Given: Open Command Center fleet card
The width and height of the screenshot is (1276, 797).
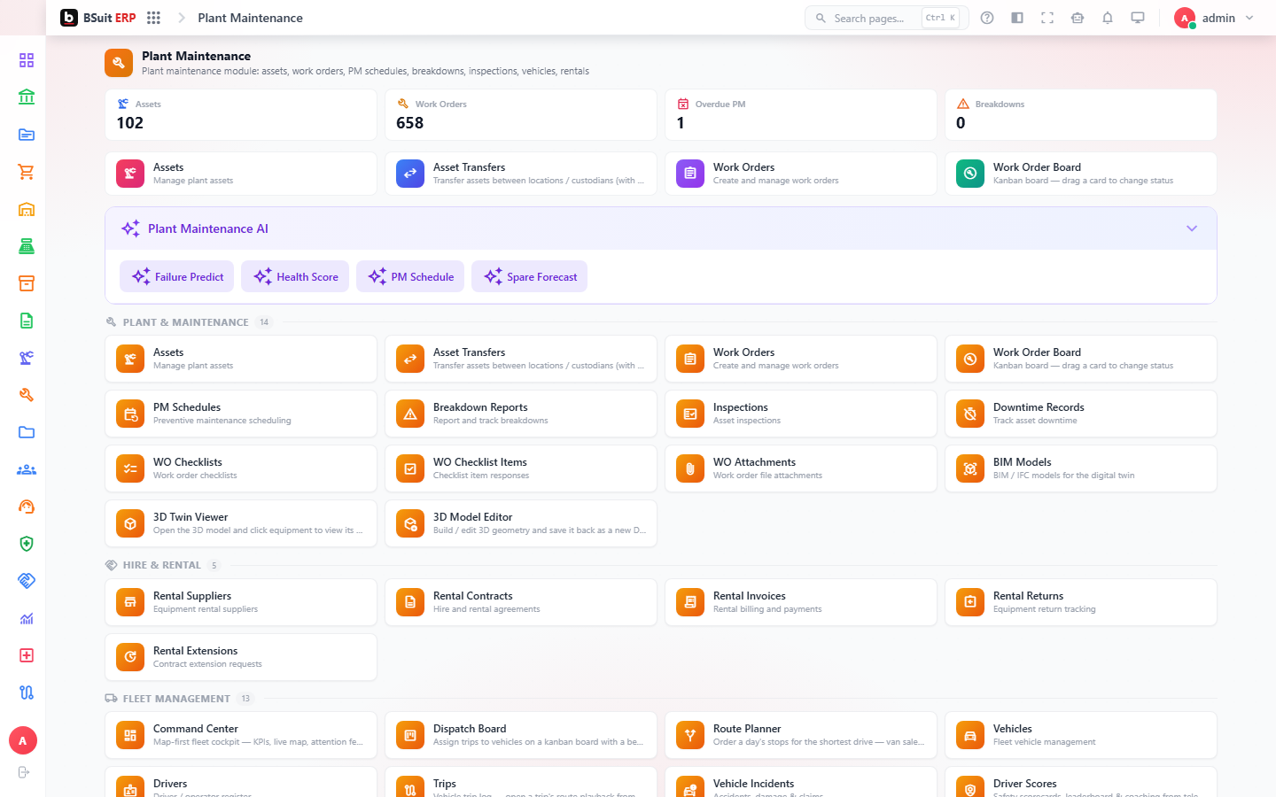Looking at the screenshot, I should pos(241,735).
